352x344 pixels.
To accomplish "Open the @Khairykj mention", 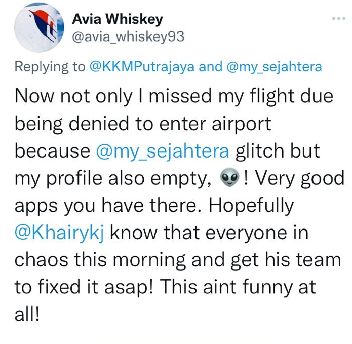I will tap(59, 233).
